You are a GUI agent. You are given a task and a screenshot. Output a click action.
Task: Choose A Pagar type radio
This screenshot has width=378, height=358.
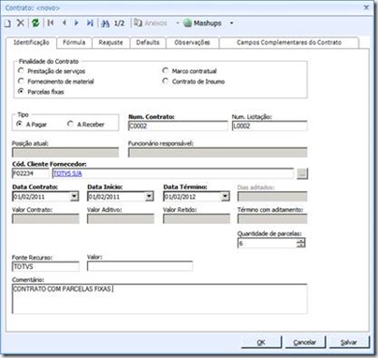(x=20, y=124)
